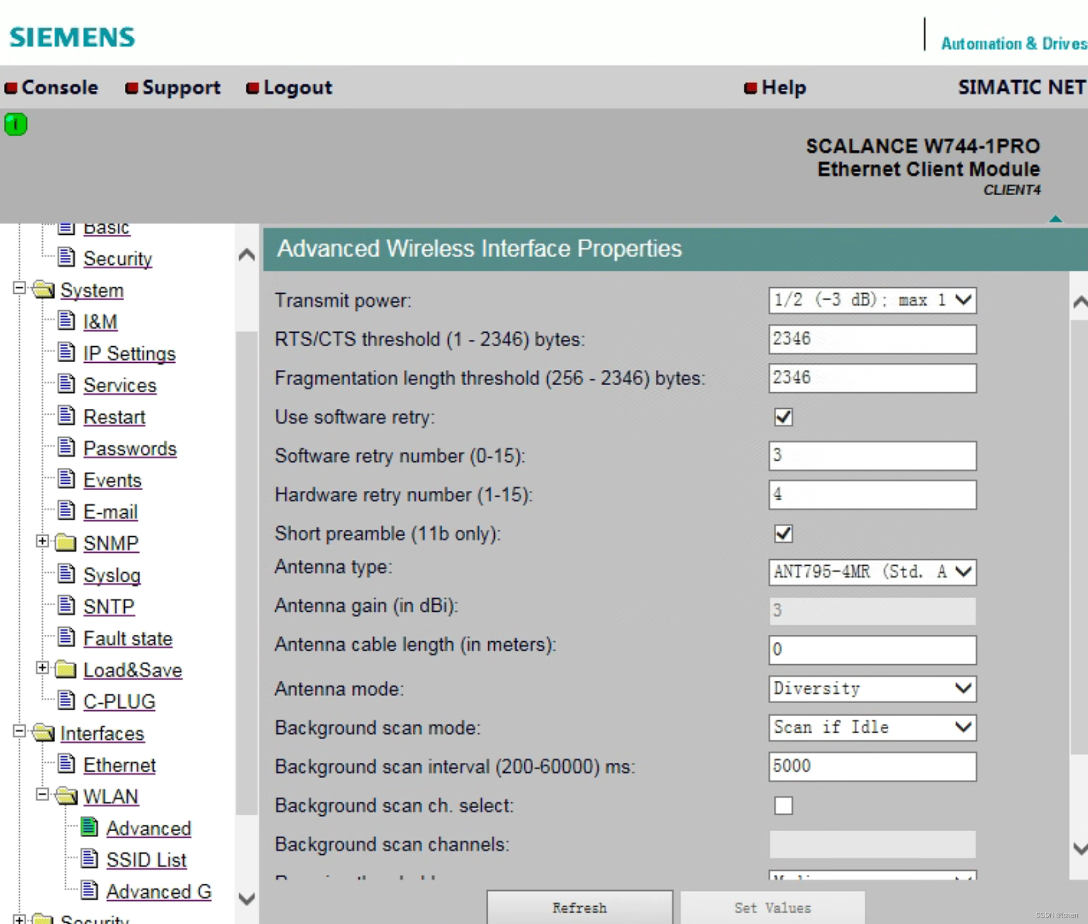Open the IP Settings link
The image size is (1088, 924).
[x=129, y=353]
